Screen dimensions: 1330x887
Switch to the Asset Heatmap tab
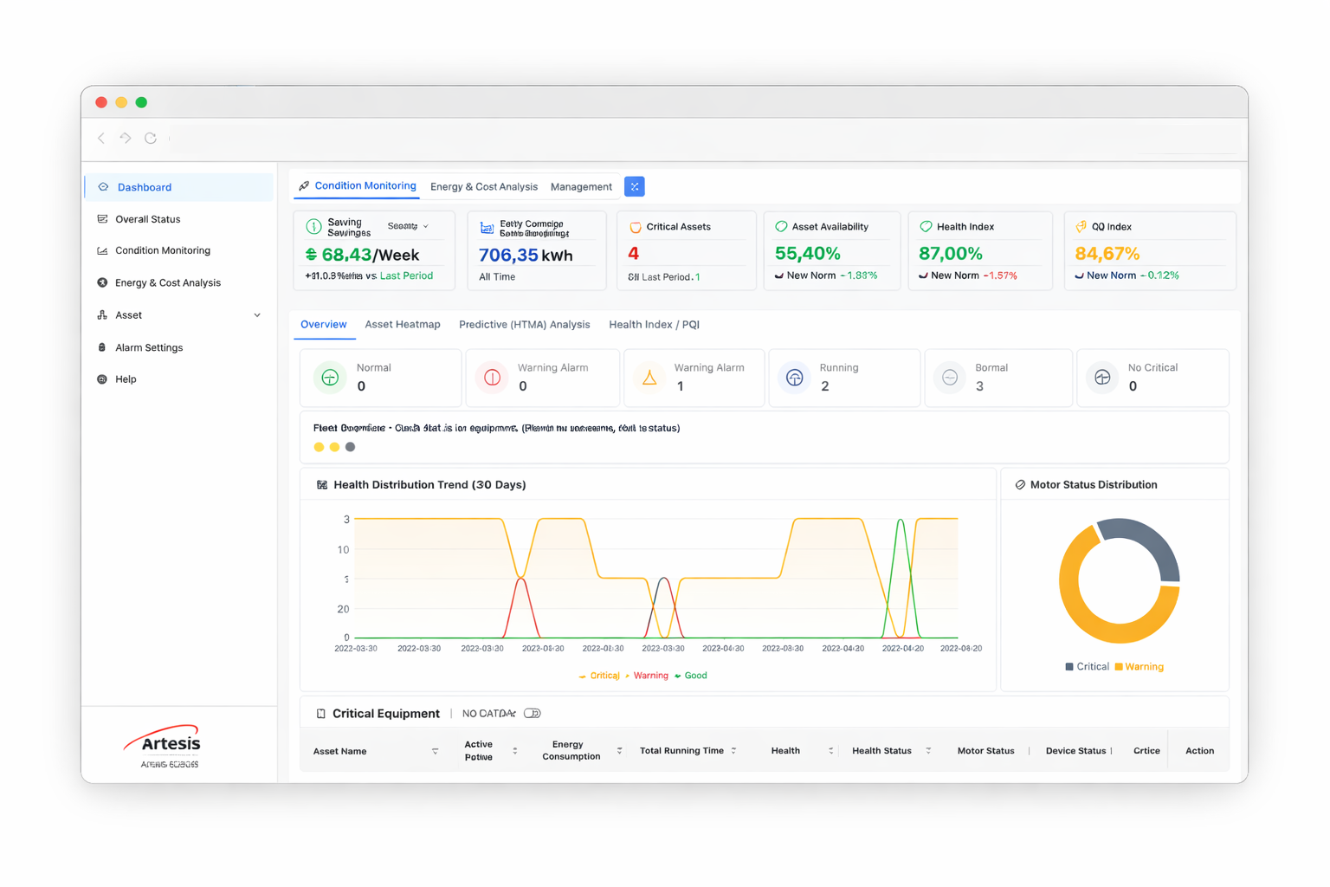coord(402,325)
